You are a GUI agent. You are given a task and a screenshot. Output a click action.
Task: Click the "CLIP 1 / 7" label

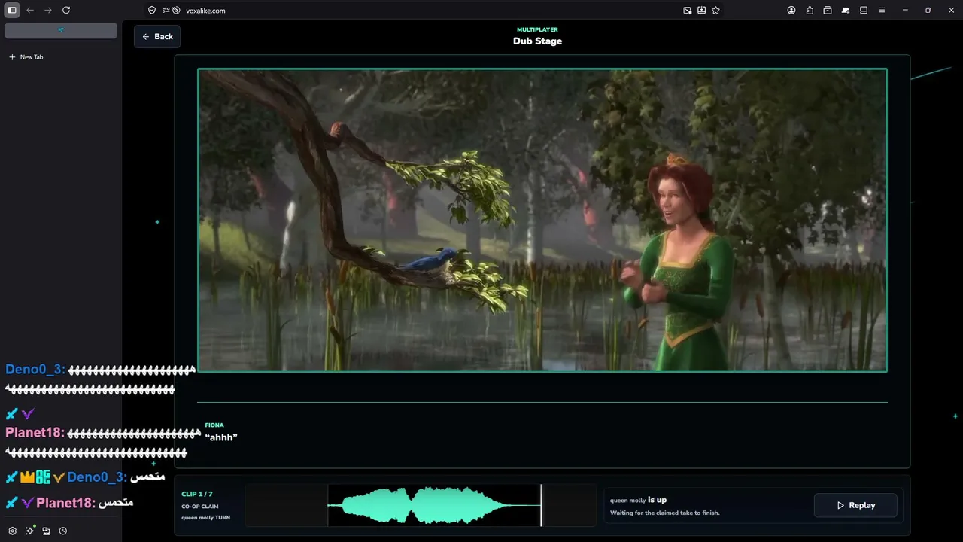[x=197, y=494]
